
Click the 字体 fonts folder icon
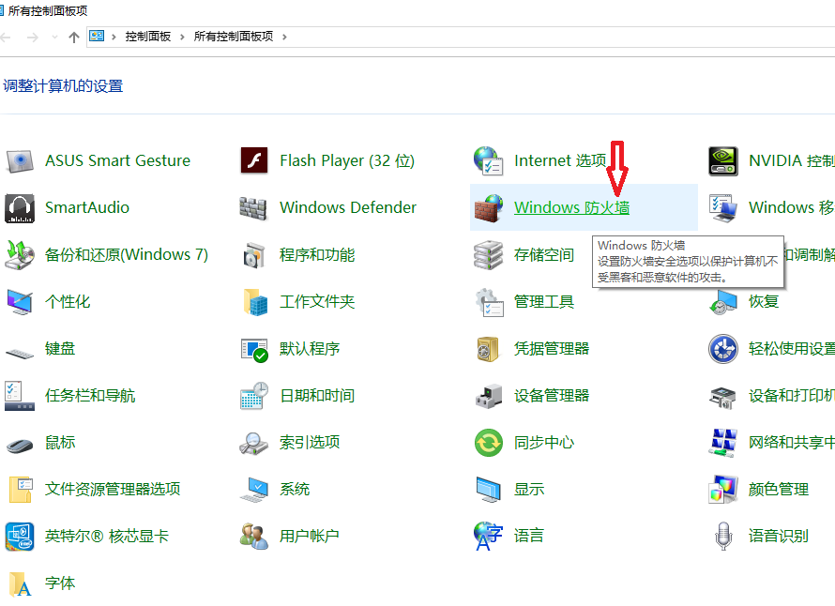click(x=21, y=583)
